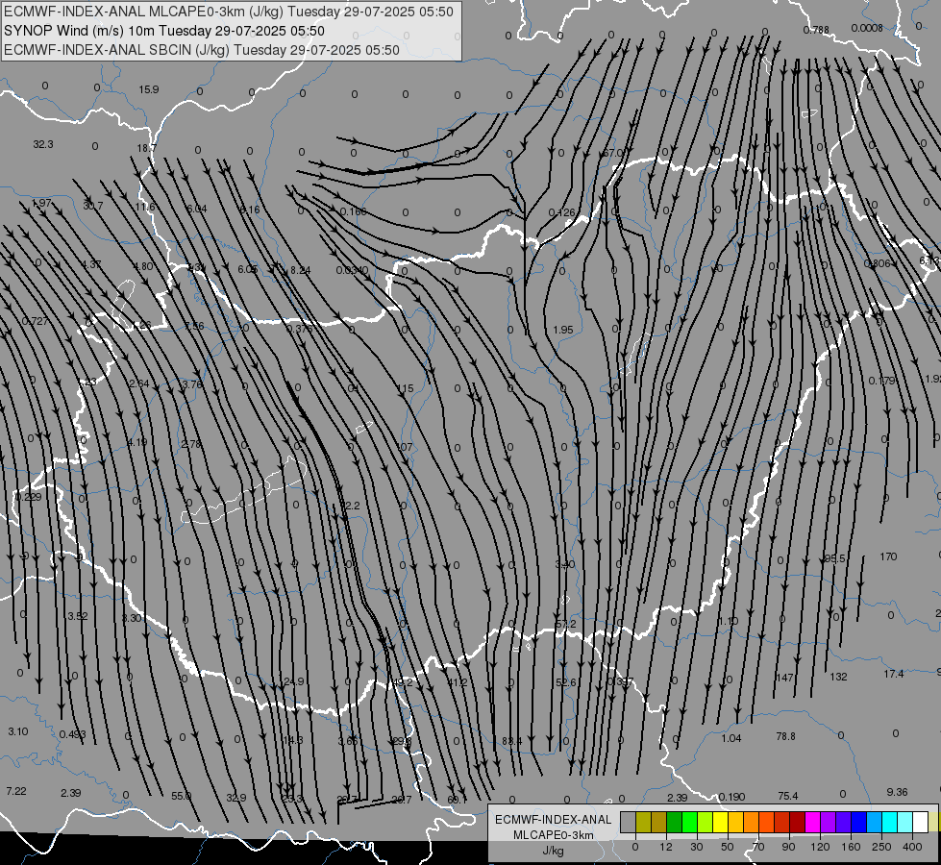Click the map value 75.4
The image size is (941, 865).
click(788, 796)
